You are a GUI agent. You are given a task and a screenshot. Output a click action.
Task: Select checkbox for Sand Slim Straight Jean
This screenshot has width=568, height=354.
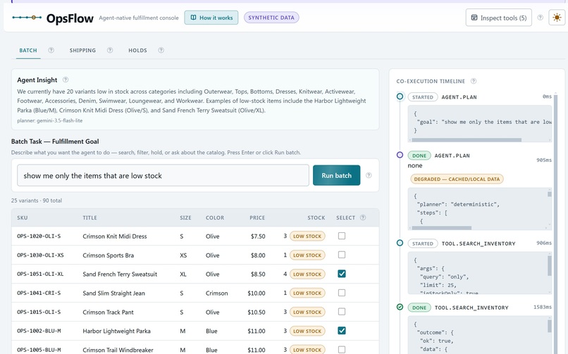[x=342, y=293]
